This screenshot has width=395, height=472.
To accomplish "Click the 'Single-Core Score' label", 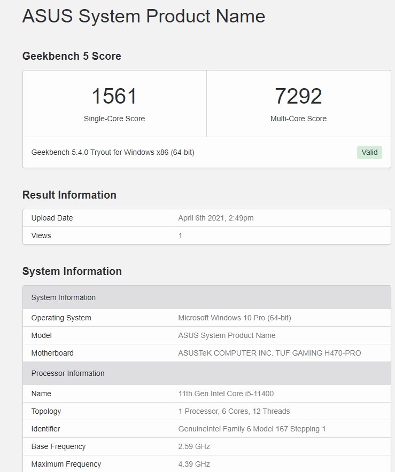I will [x=114, y=119].
